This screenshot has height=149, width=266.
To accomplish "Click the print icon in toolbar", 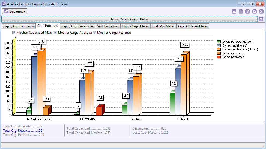I will [x=255, y=12].
